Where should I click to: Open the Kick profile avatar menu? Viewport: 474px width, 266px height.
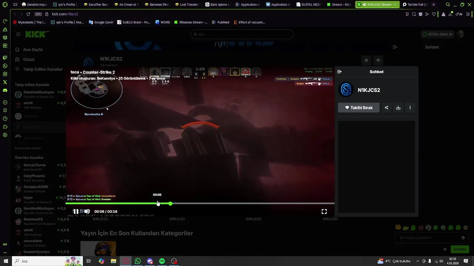pos(461,34)
